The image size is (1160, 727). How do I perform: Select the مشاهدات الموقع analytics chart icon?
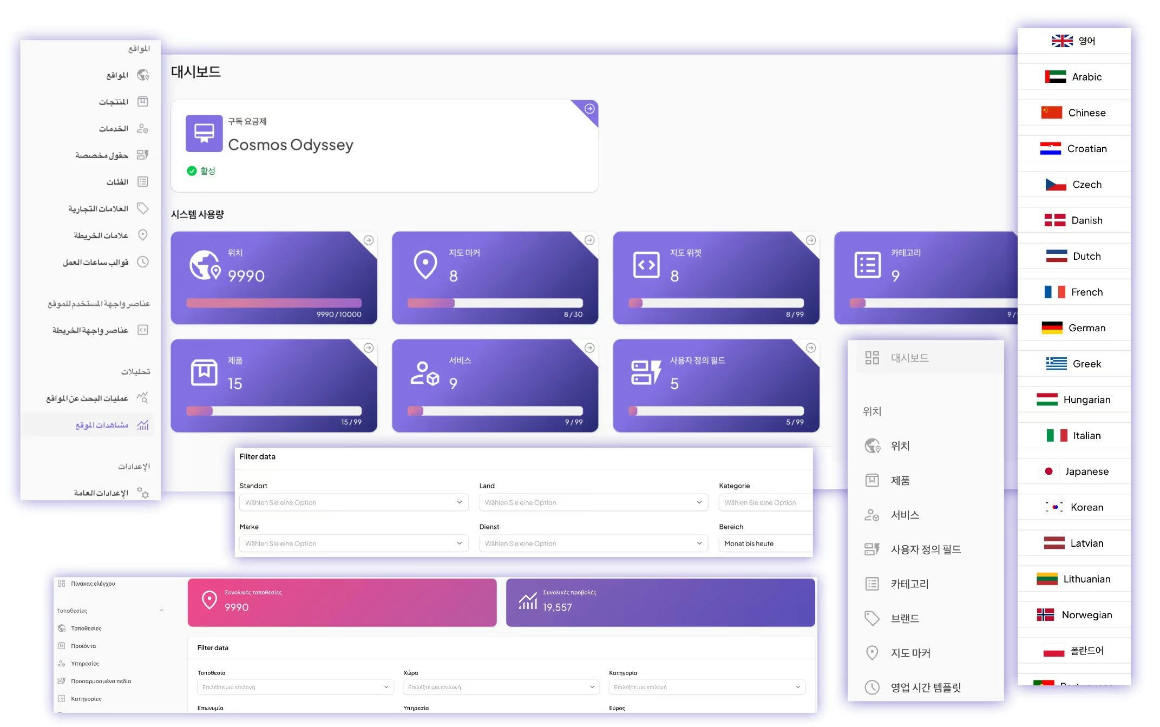tap(142, 425)
